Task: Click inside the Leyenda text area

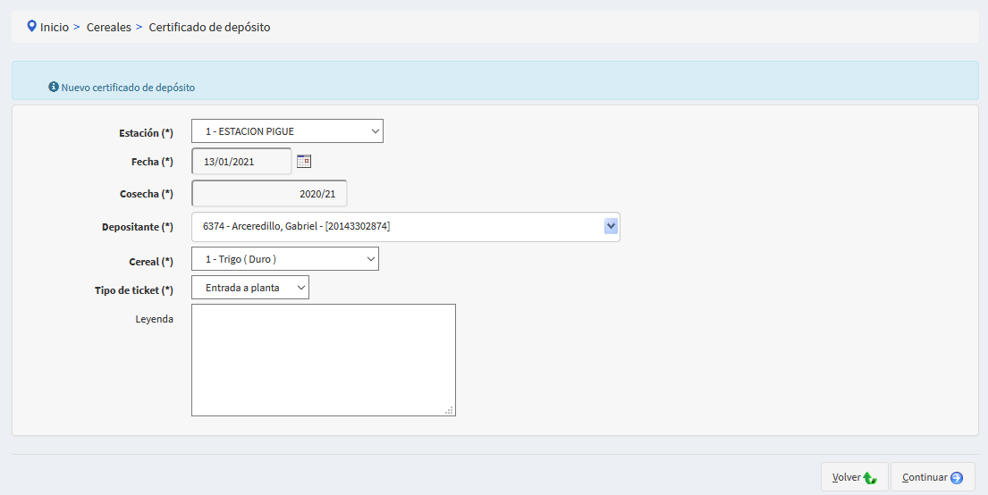Action: pyautogui.click(x=323, y=359)
